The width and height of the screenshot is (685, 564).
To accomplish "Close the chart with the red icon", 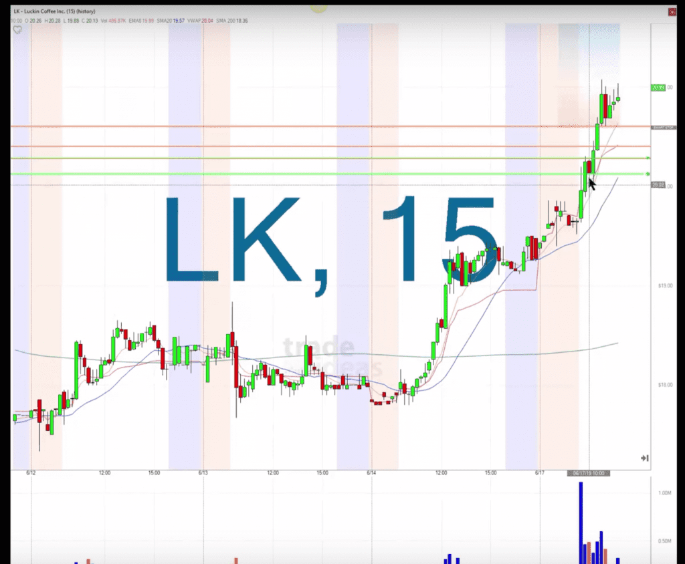I will 672,12.
